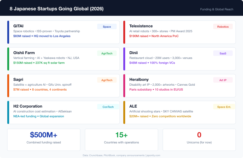Click "$7M raised • 8 countries, 4 continents"
Image resolution: width=243 pixels, height=158 pixels.
40,89
